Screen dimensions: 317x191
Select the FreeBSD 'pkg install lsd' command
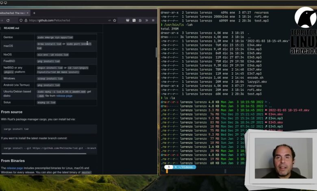[48, 61]
